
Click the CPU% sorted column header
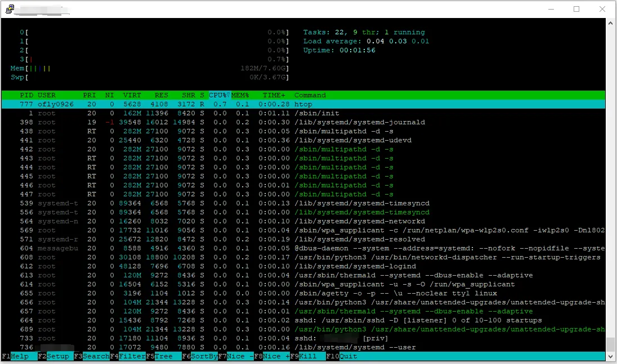pyautogui.click(x=219, y=95)
